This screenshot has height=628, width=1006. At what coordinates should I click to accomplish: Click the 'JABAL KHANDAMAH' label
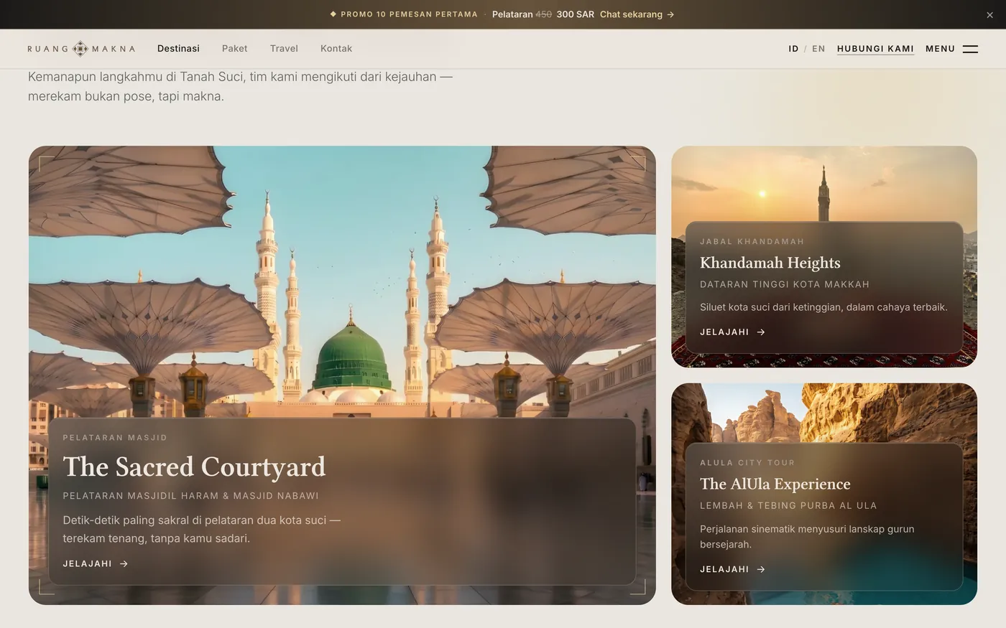click(x=752, y=242)
